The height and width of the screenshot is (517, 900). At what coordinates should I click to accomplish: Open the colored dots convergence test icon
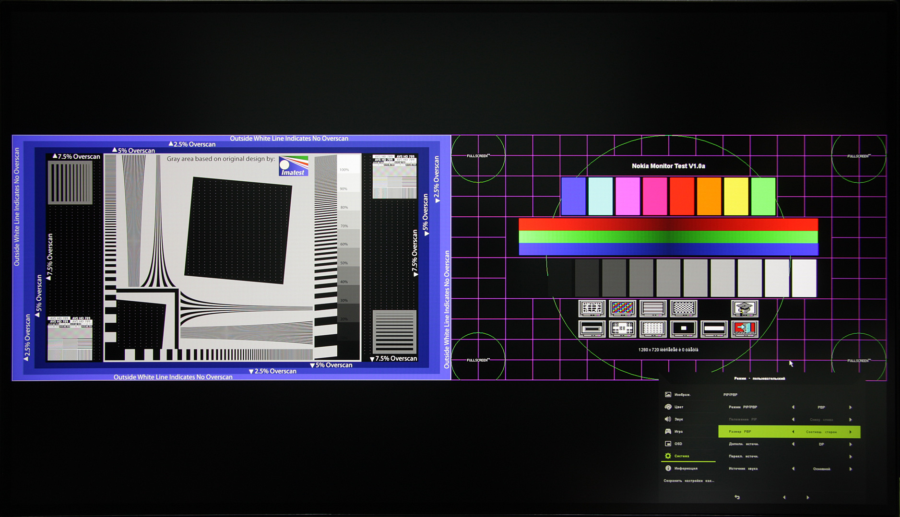point(622,308)
